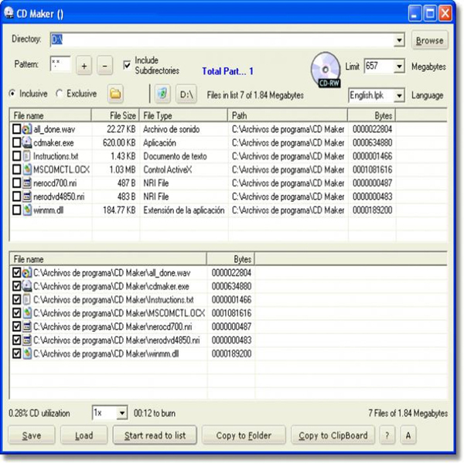This screenshot has width=464, height=464.
Task: Click the 0001081616 bytes cell in upper list
Action: [372, 170]
